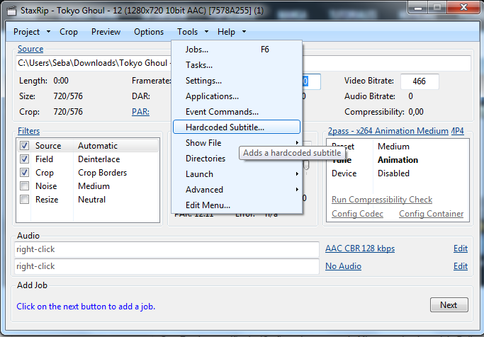
Task: Open the Project menu dropdown arrow
Action: click(48, 32)
